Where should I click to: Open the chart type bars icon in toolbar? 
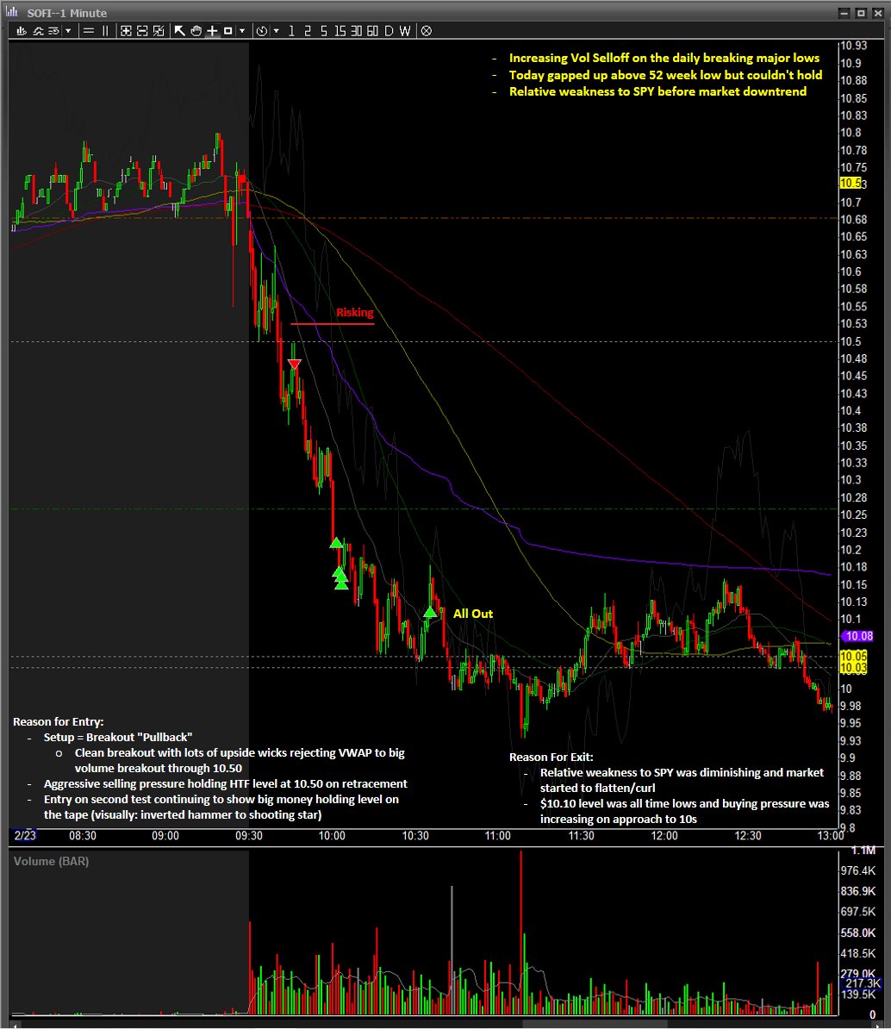(x=22, y=31)
